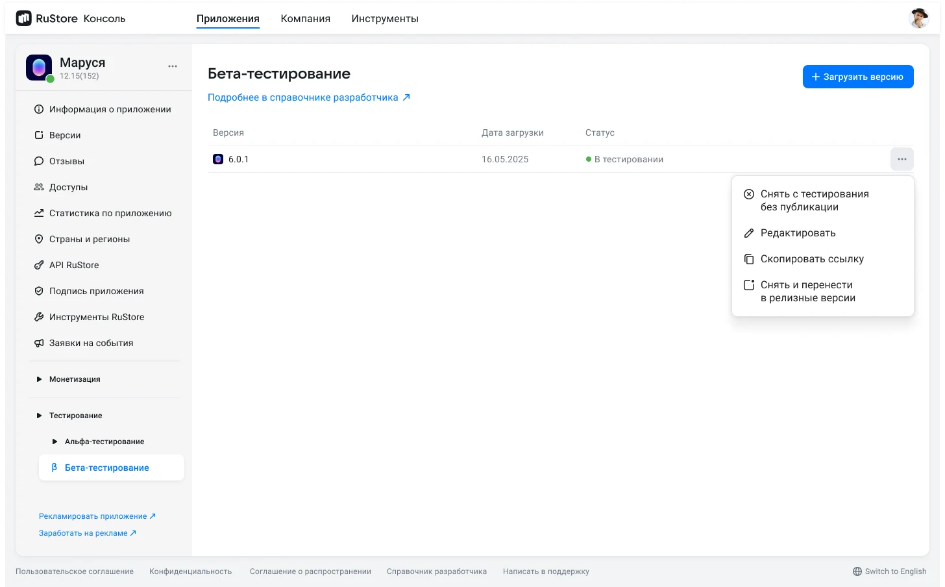Click the link icon for API RuStore

(39, 265)
